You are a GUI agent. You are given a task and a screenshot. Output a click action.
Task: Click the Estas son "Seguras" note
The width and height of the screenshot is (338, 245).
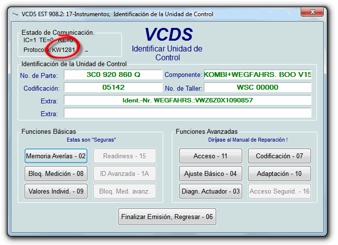tap(91, 140)
